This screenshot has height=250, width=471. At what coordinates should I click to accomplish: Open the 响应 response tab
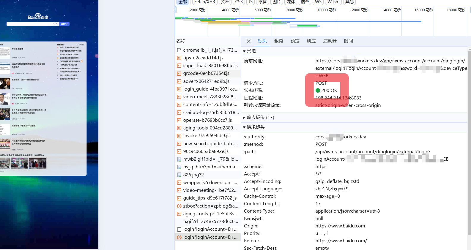311,41
